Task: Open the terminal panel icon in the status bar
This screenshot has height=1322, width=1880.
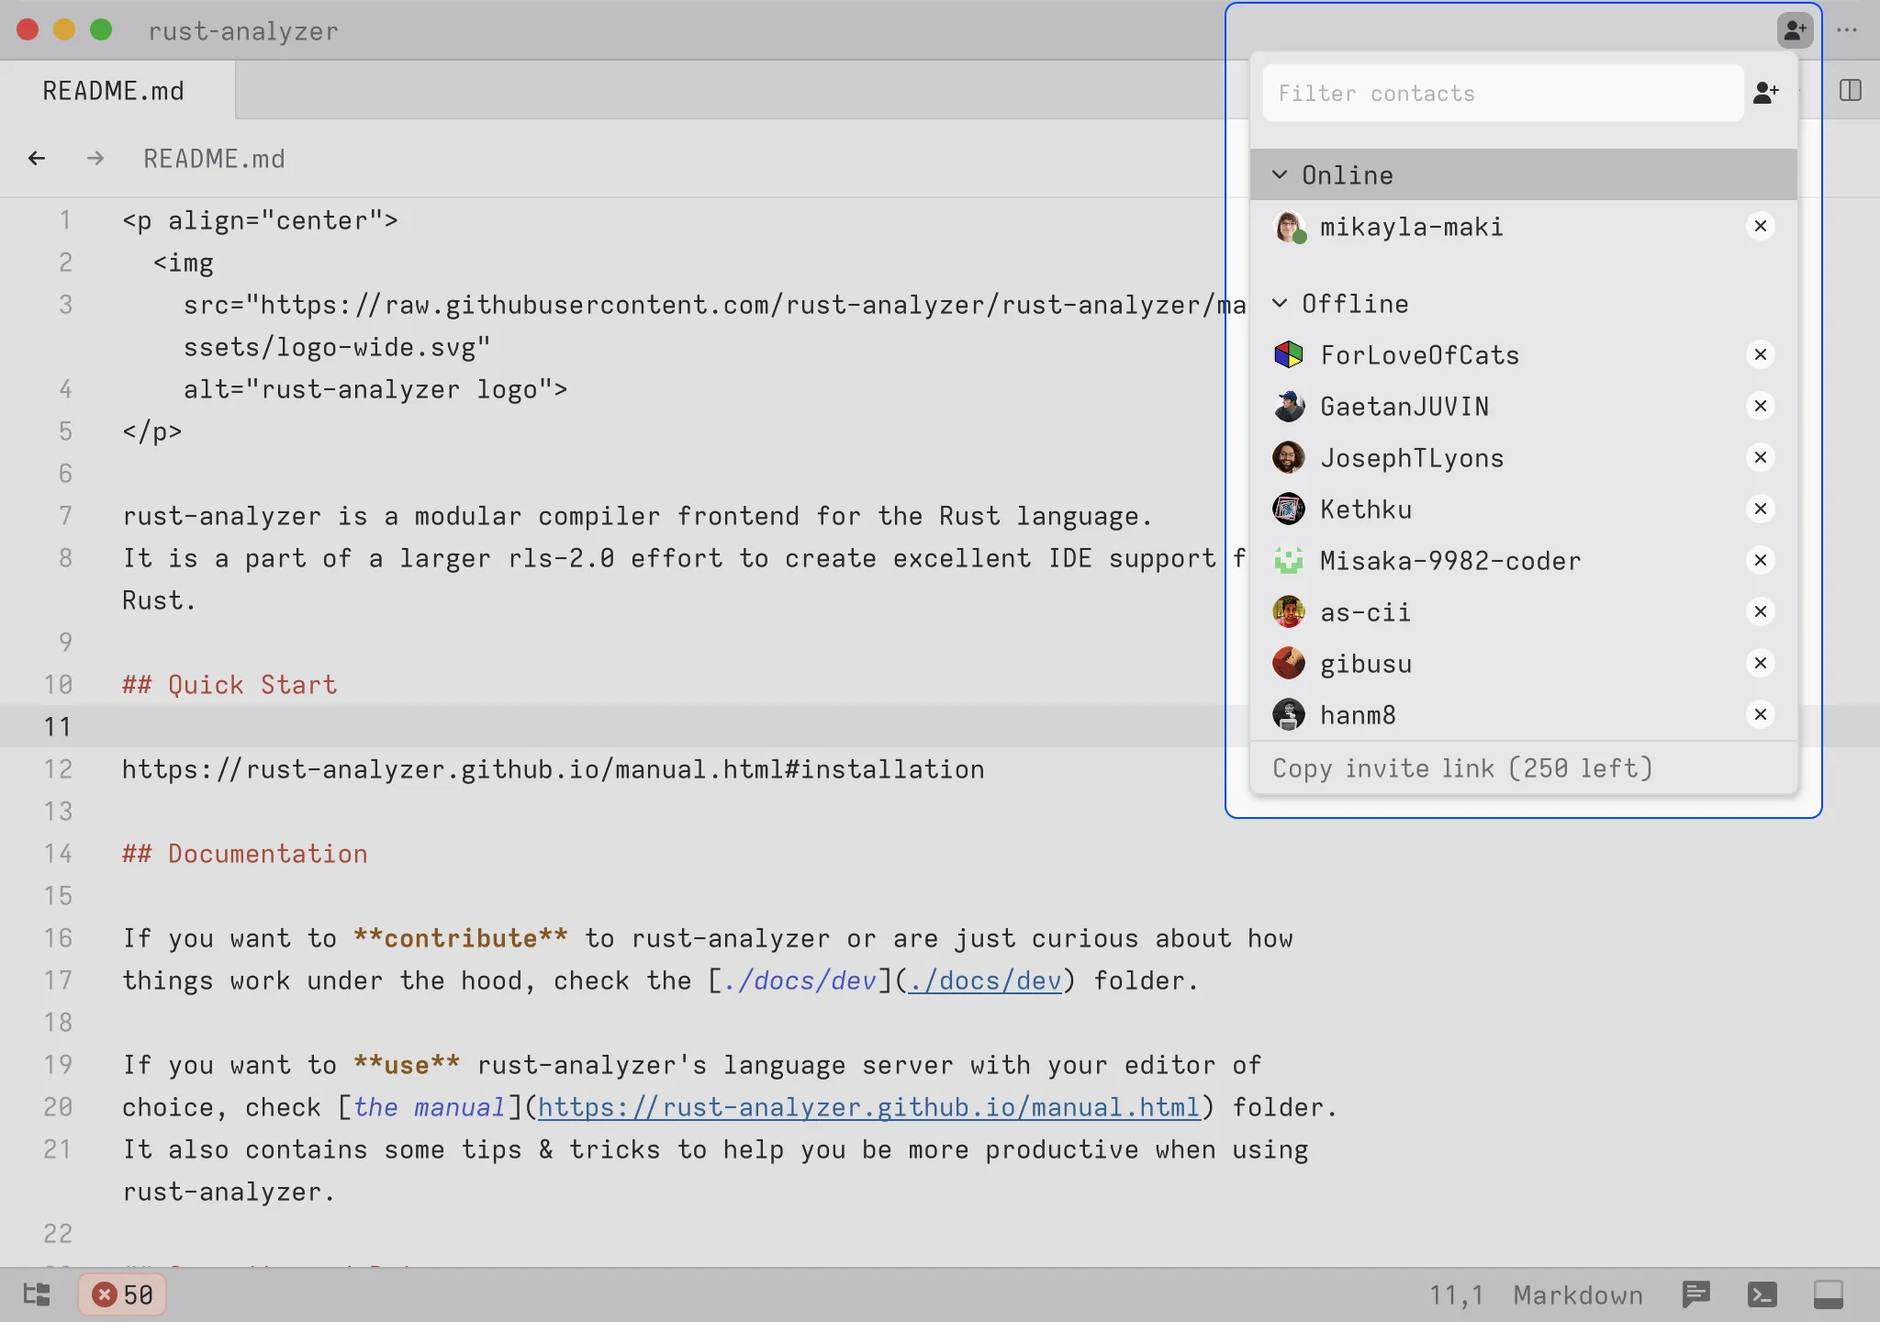Action: pyautogui.click(x=1762, y=1294)
